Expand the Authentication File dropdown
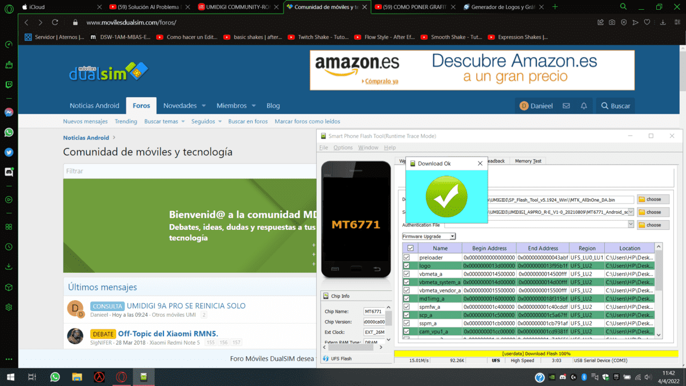 click(x=631, y=225)
